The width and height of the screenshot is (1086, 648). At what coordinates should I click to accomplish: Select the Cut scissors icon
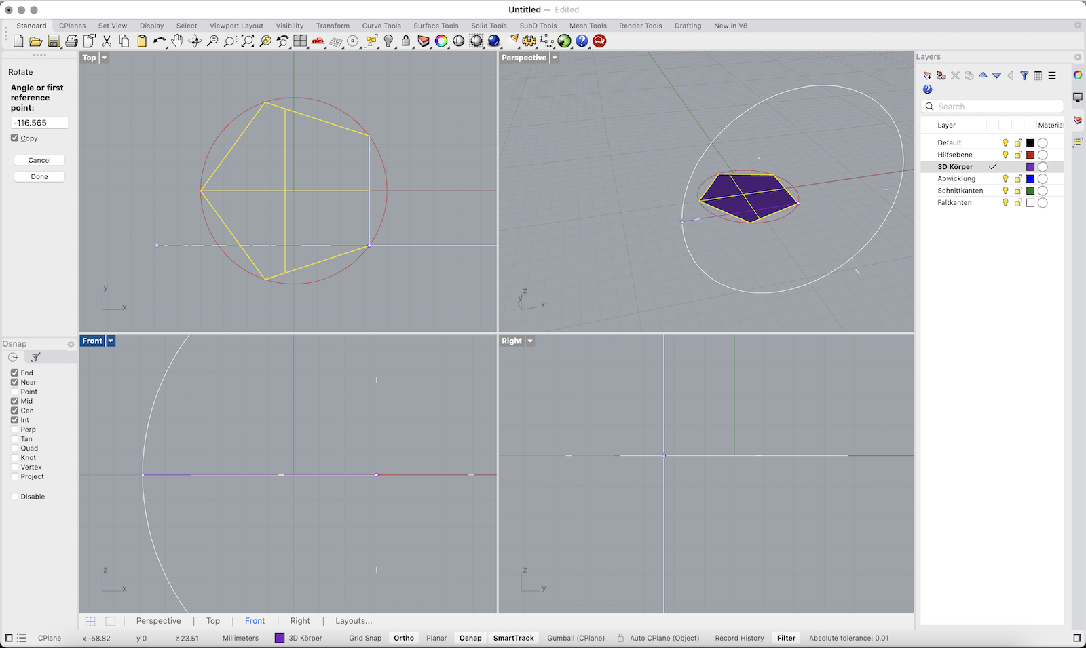tap(107, 41)
